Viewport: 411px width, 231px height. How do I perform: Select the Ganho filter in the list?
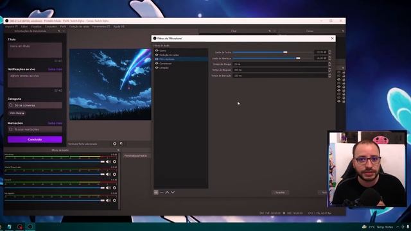181,51
